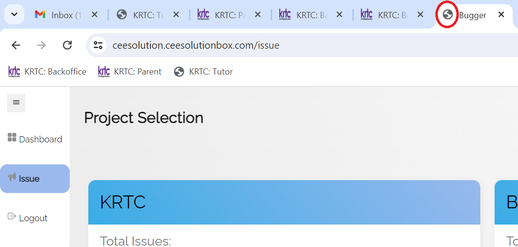Screen dimensions: 518x247
Task: Open the Dashboard sidebar page
Action: [x=40, y=140]
